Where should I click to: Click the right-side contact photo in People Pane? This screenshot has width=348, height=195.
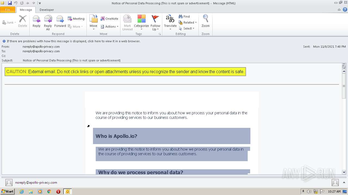pyautogui.click(x=335, y=183)
